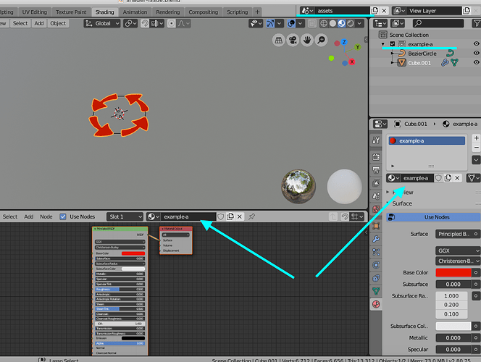This screenshot has width=481, height=362.
Task: Open the viewport Object menu
Action: (58, 24)
